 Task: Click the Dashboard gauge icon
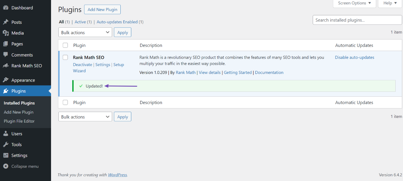click(6, 8)
